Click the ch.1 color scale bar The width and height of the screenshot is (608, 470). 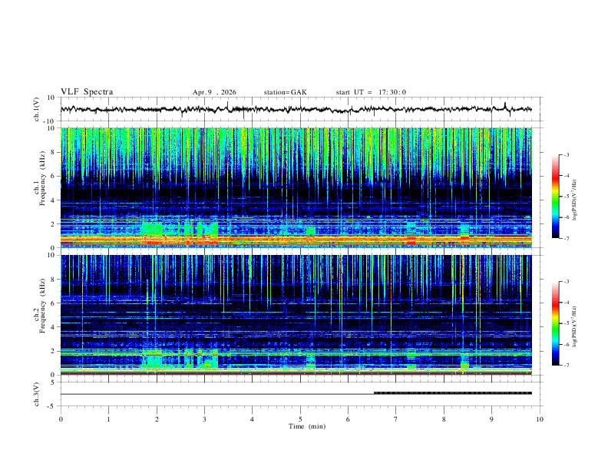556,197
